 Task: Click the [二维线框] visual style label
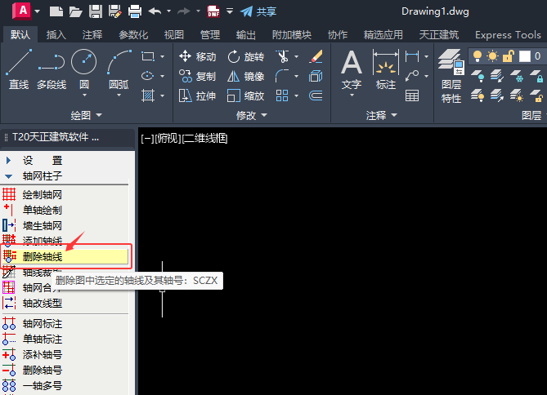205,139
